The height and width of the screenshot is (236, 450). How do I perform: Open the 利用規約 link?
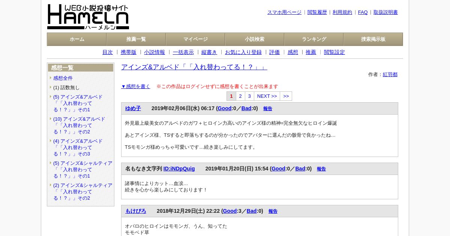[x=342, y=12]
